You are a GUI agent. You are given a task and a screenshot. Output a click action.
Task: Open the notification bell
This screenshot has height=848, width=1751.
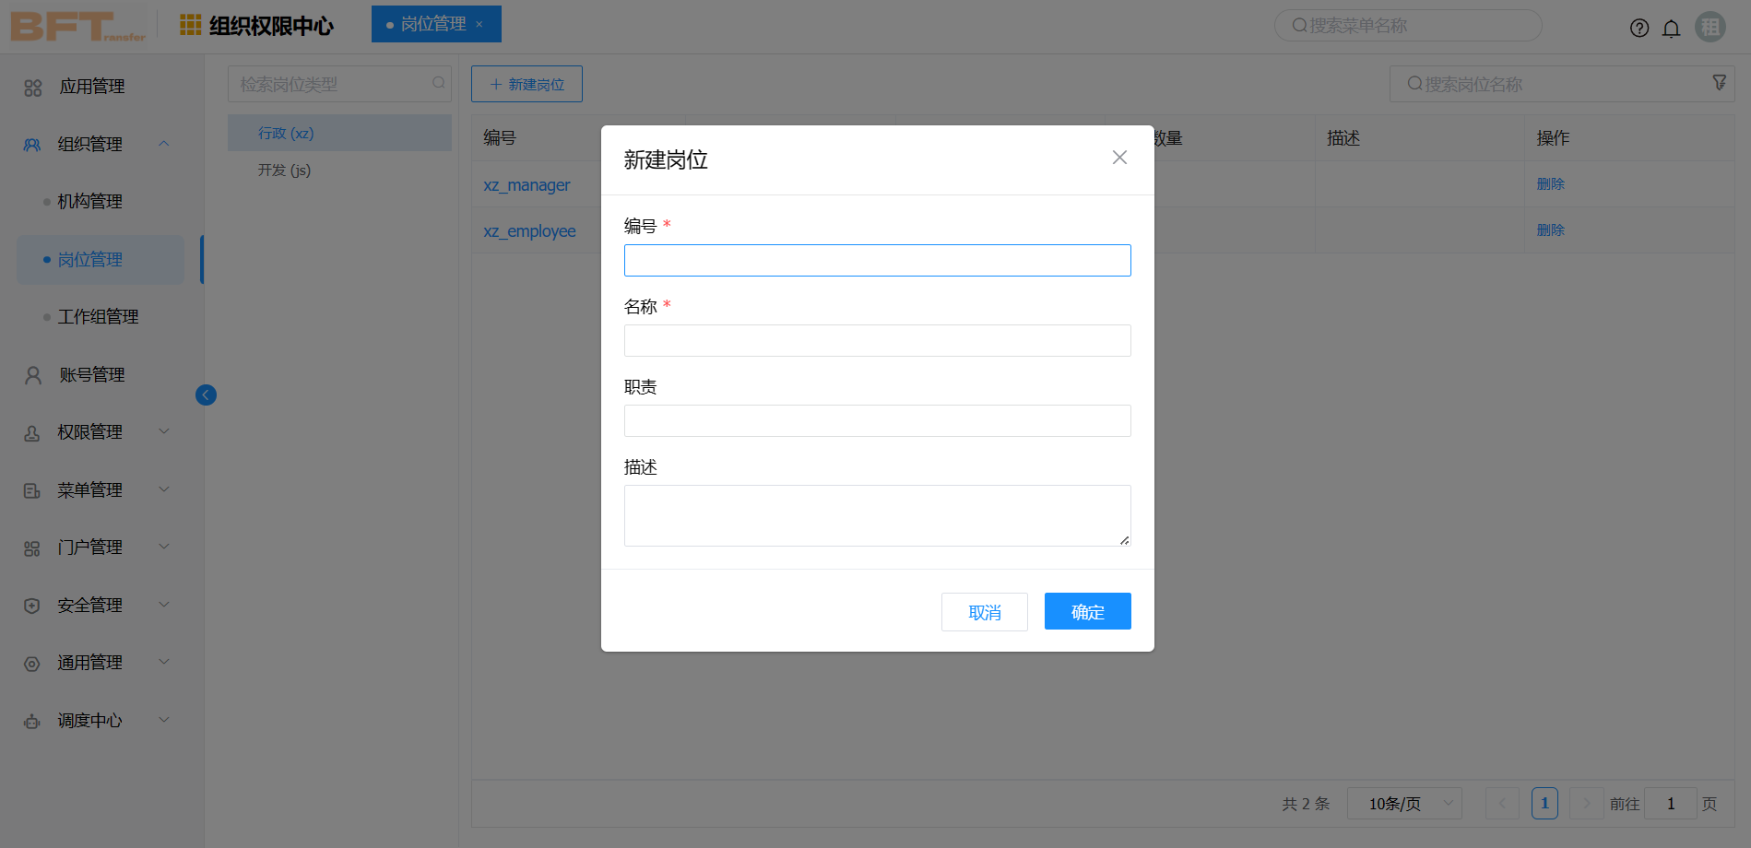tap(1671, 28)
